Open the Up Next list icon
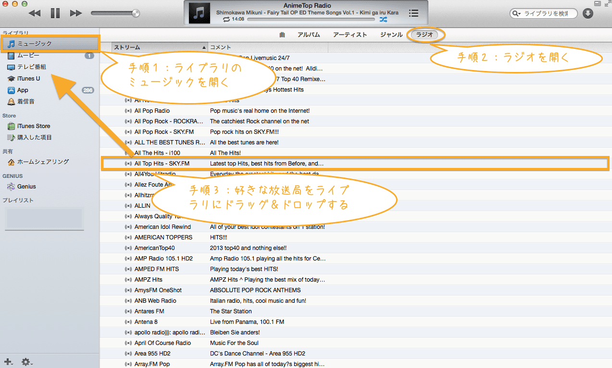Image resolution: width=612 pixels, height=368 pixels. (x=413, y=13)
